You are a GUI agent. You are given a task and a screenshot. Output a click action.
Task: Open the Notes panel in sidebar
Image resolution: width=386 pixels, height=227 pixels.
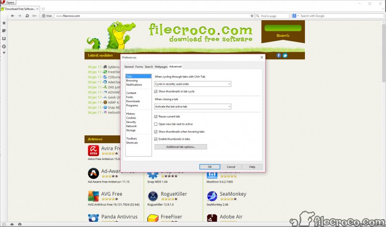click(4, 31)
